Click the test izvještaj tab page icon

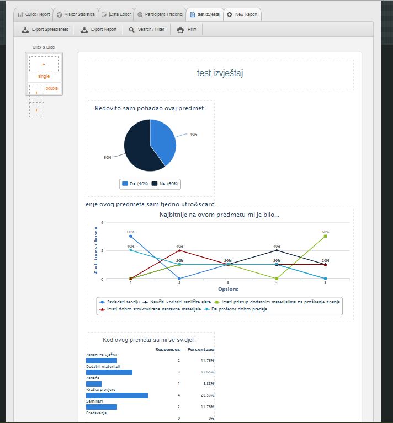[193, 14]
